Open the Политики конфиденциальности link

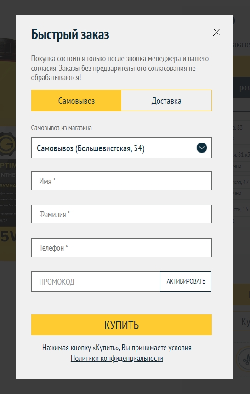pos(117,358)
